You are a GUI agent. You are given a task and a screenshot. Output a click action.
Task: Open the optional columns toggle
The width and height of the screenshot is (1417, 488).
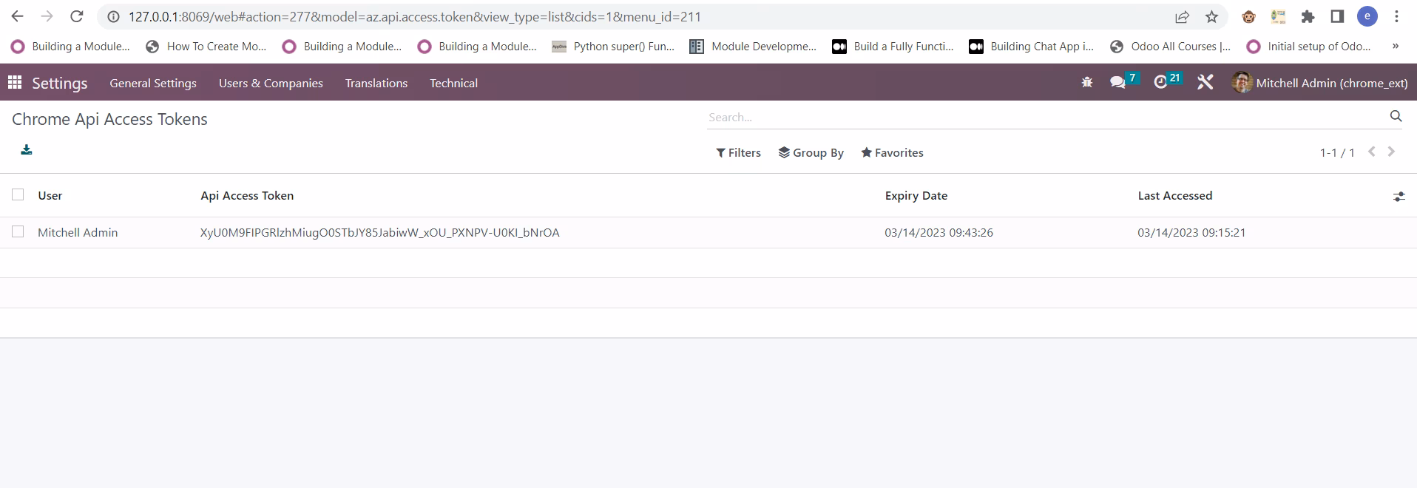pos(1399,196)
